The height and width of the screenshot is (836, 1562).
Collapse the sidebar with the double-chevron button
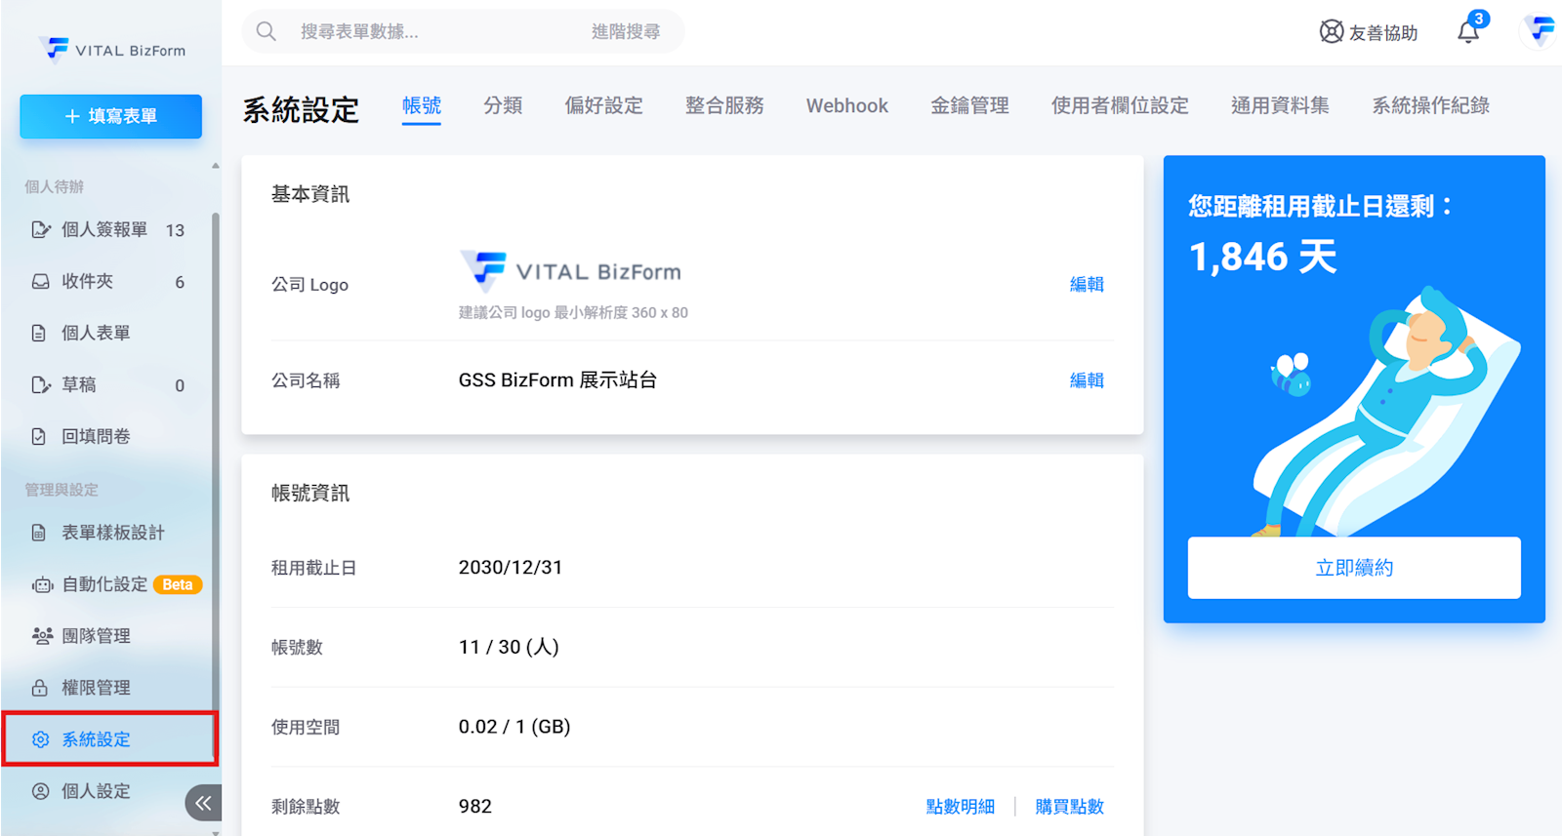tap(202, 803)
